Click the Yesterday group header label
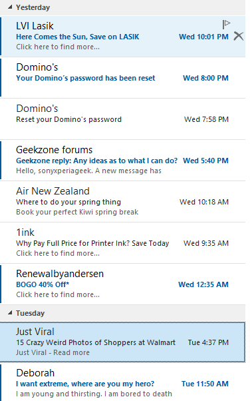 coord(33,7)
